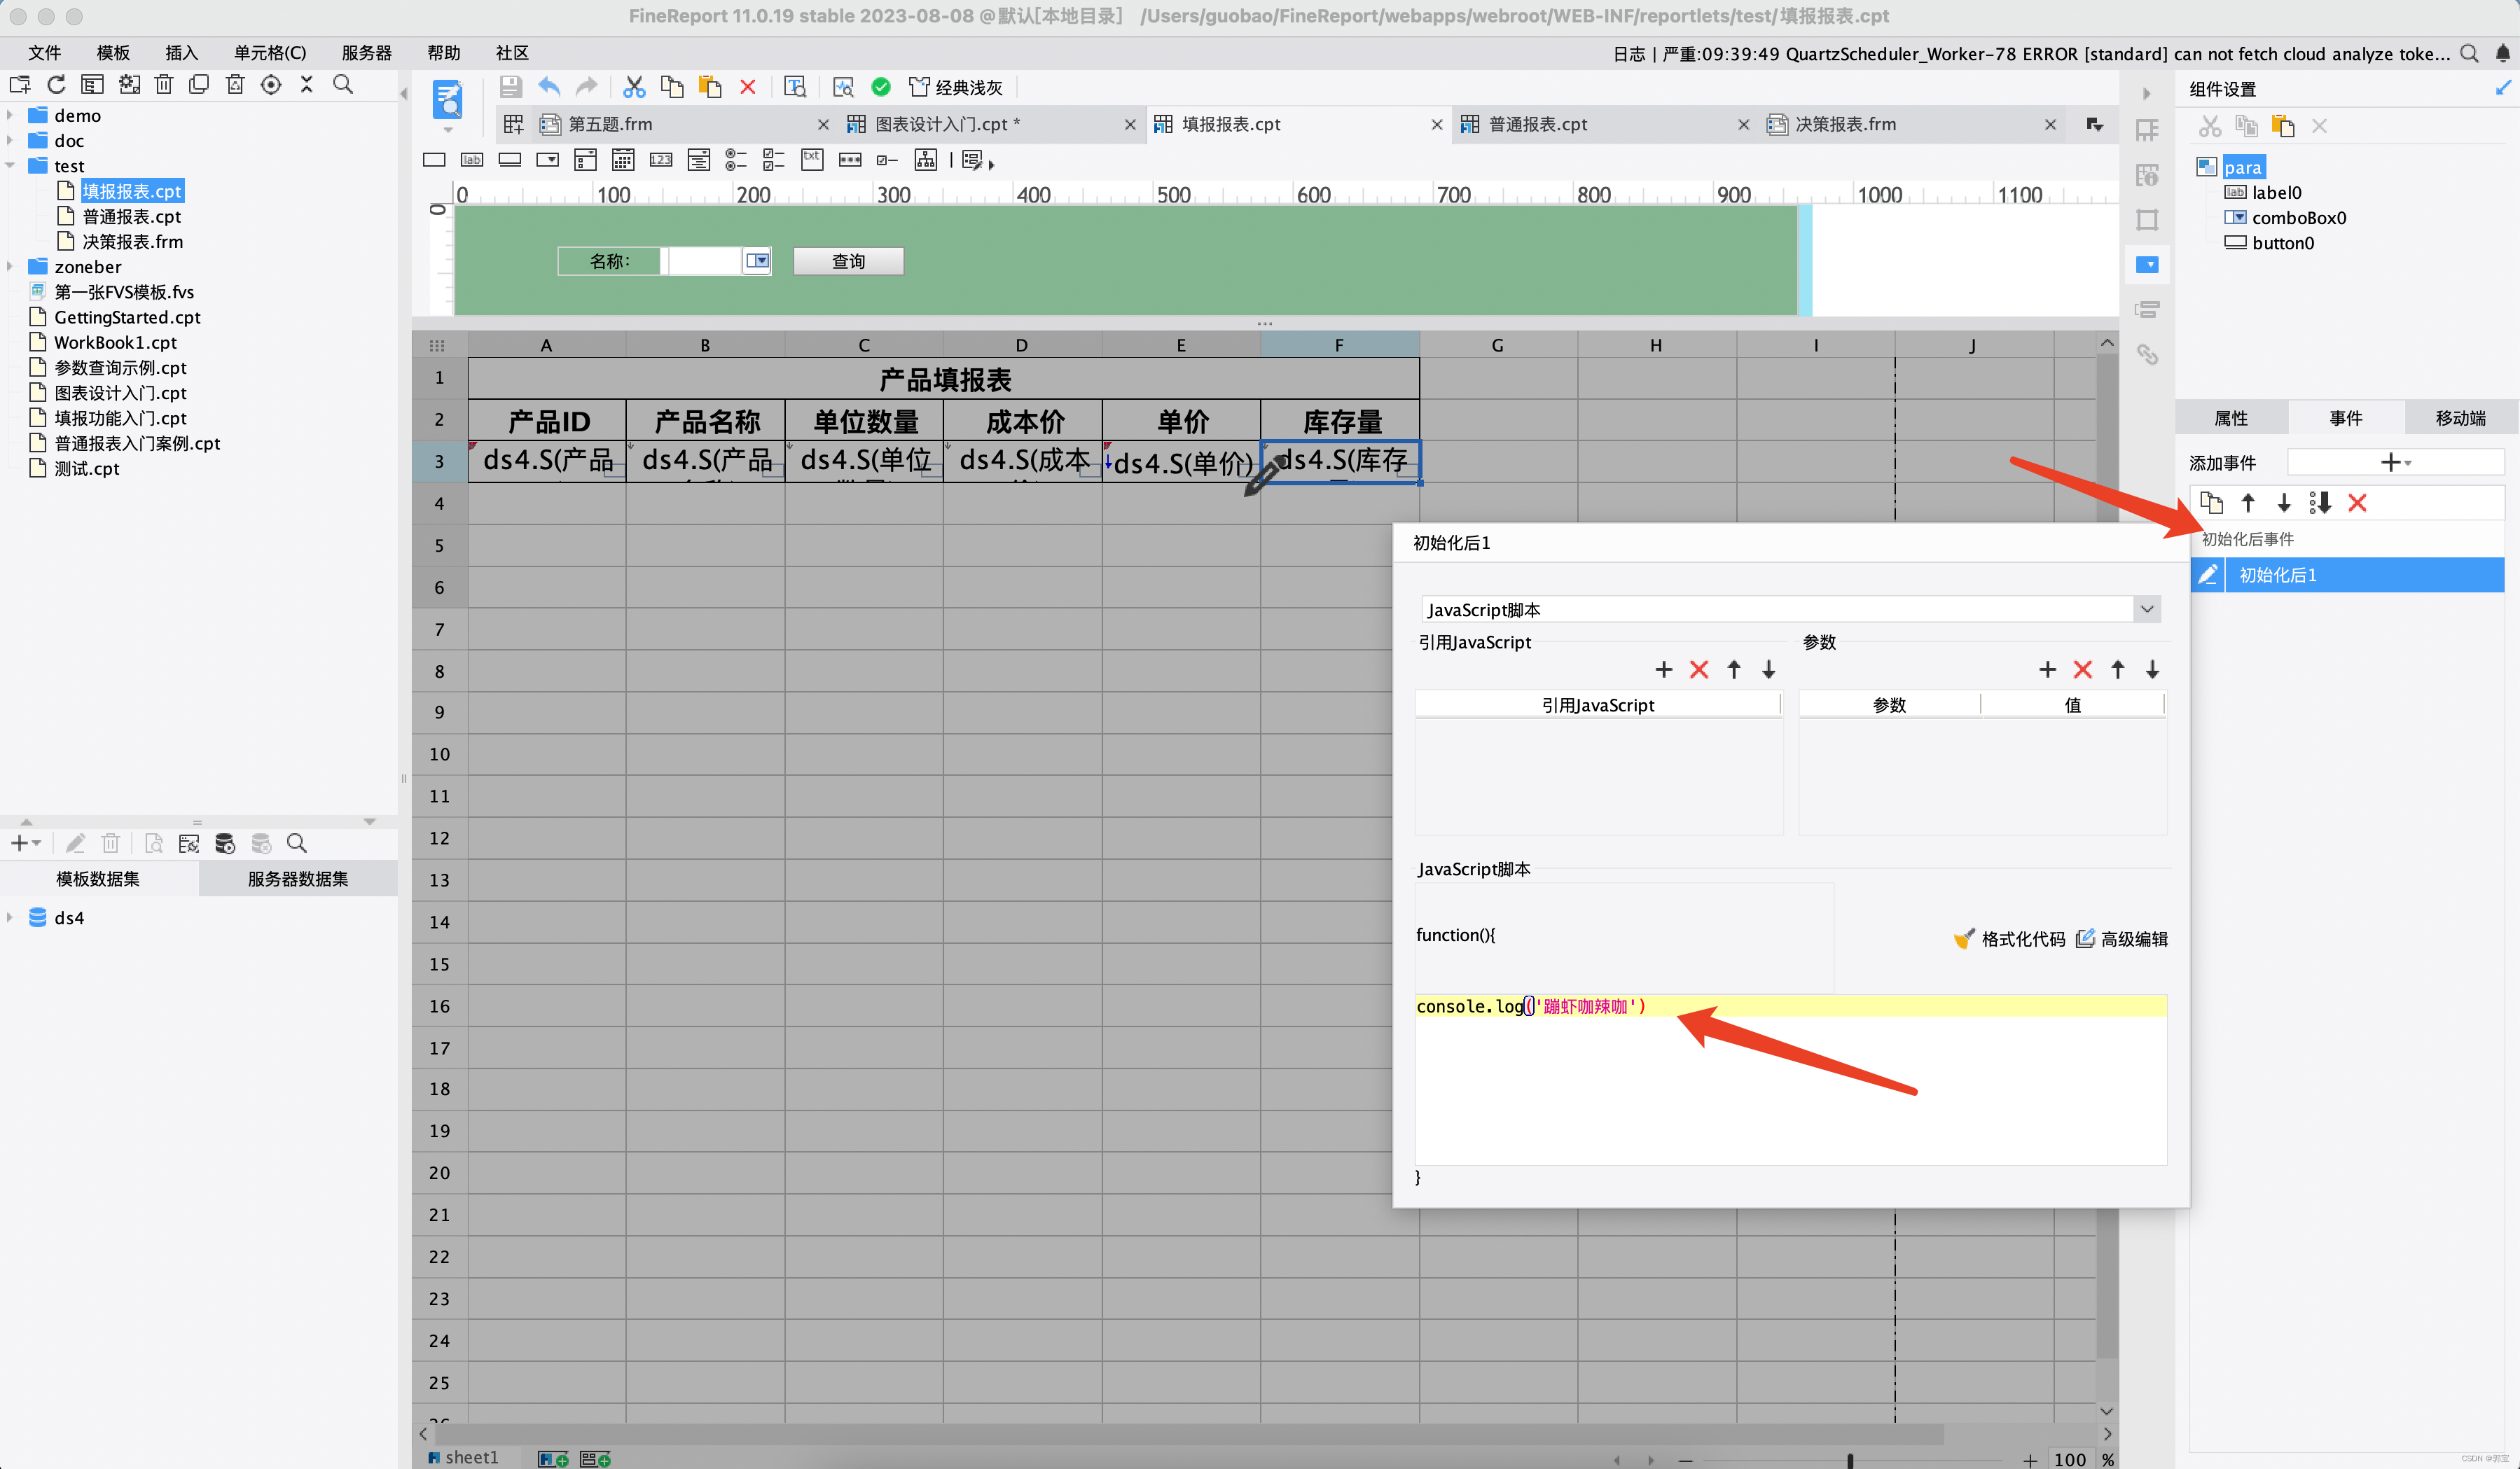Select comboBox0 in the component tree
This screenshot has width=2520, height=1469.
pos(2298,217)
